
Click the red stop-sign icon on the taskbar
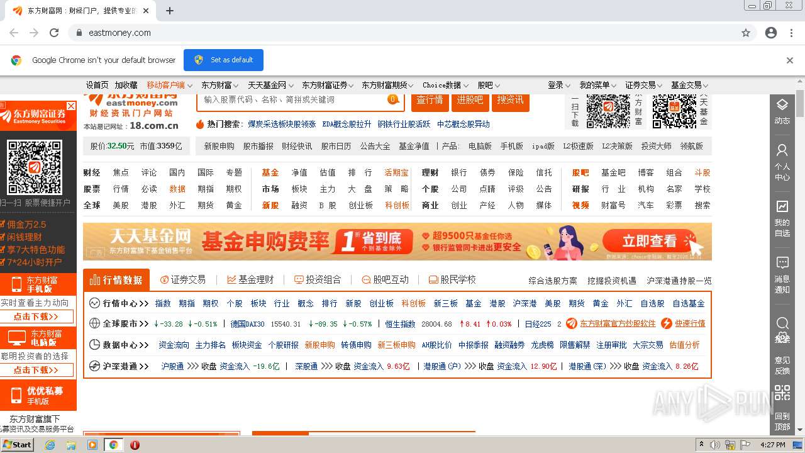(x=135, y=445)
